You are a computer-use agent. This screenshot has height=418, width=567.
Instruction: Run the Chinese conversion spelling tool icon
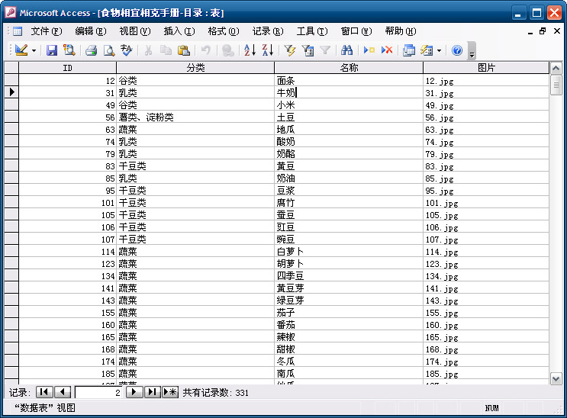(127, 50)
